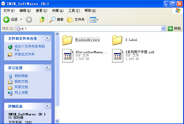
Task: Collapse the 其它位置 panel
Action: (x=47, y=68)
